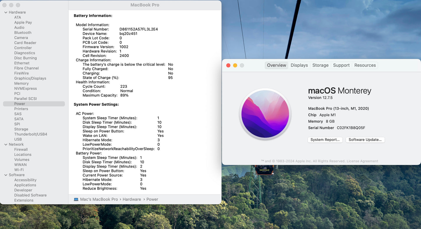
Task: Open Applications under Software
Action: [25, 185]
